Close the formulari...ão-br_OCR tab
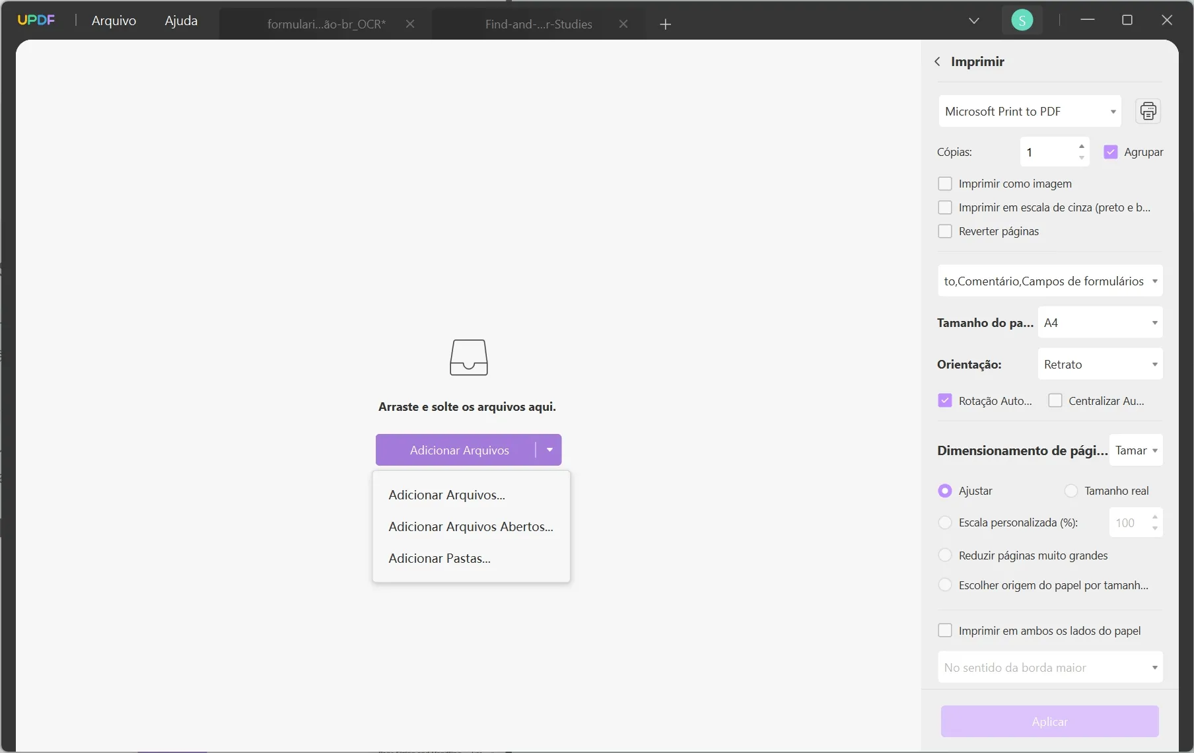The height and width of the screenshot is (753, 1194). (410, 24)
